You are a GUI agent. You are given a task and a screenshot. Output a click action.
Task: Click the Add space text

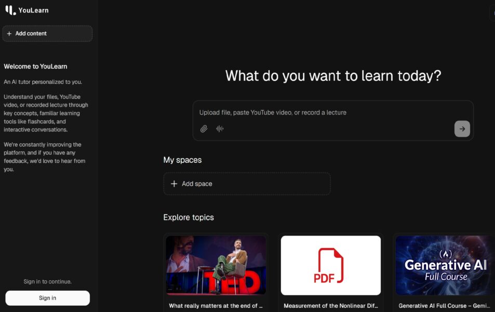[x=197, y=184]
